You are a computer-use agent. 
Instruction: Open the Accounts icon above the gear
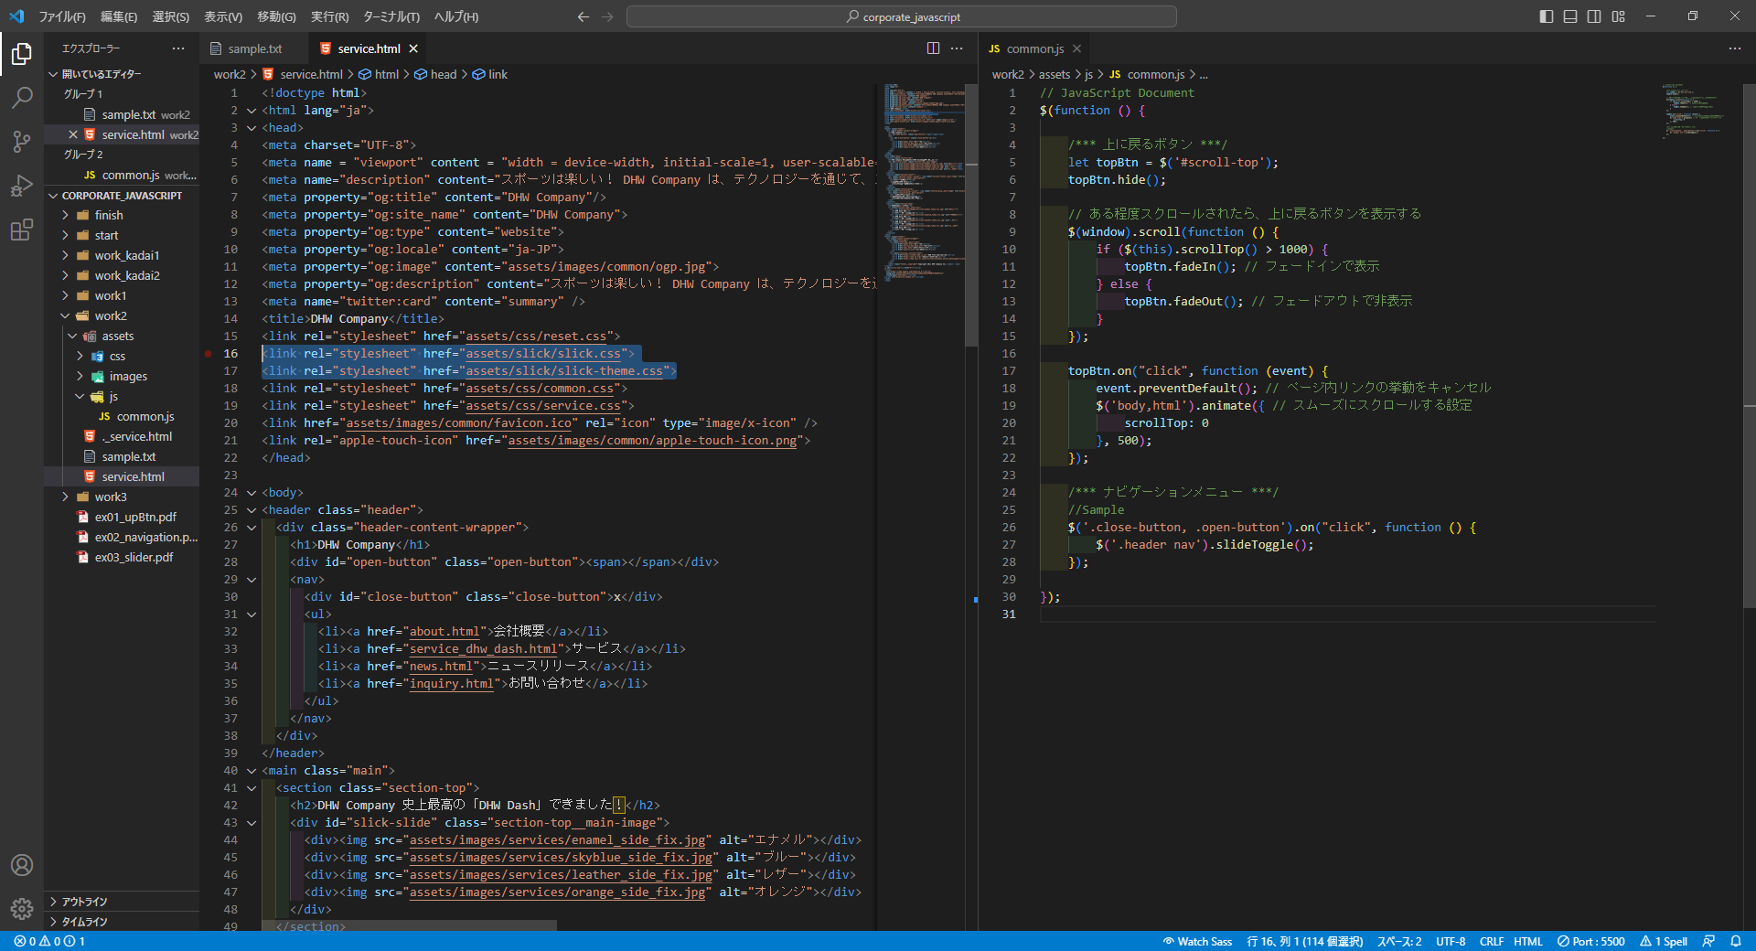click(21, 865)
